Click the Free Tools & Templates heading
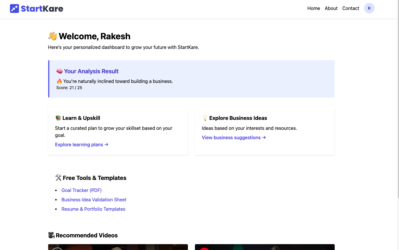The image size is (399, 250). (x=95, y=178)
